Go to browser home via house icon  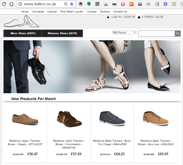(11, 4)
